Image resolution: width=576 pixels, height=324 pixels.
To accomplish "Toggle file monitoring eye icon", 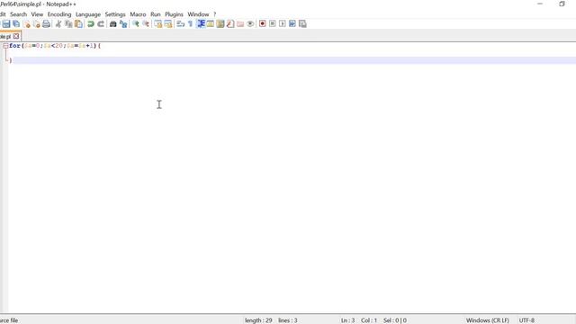I will pos(250,24).
